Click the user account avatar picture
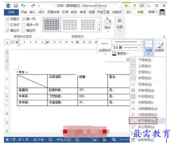This screenshot has height=144, width=173. pos(162,12)
